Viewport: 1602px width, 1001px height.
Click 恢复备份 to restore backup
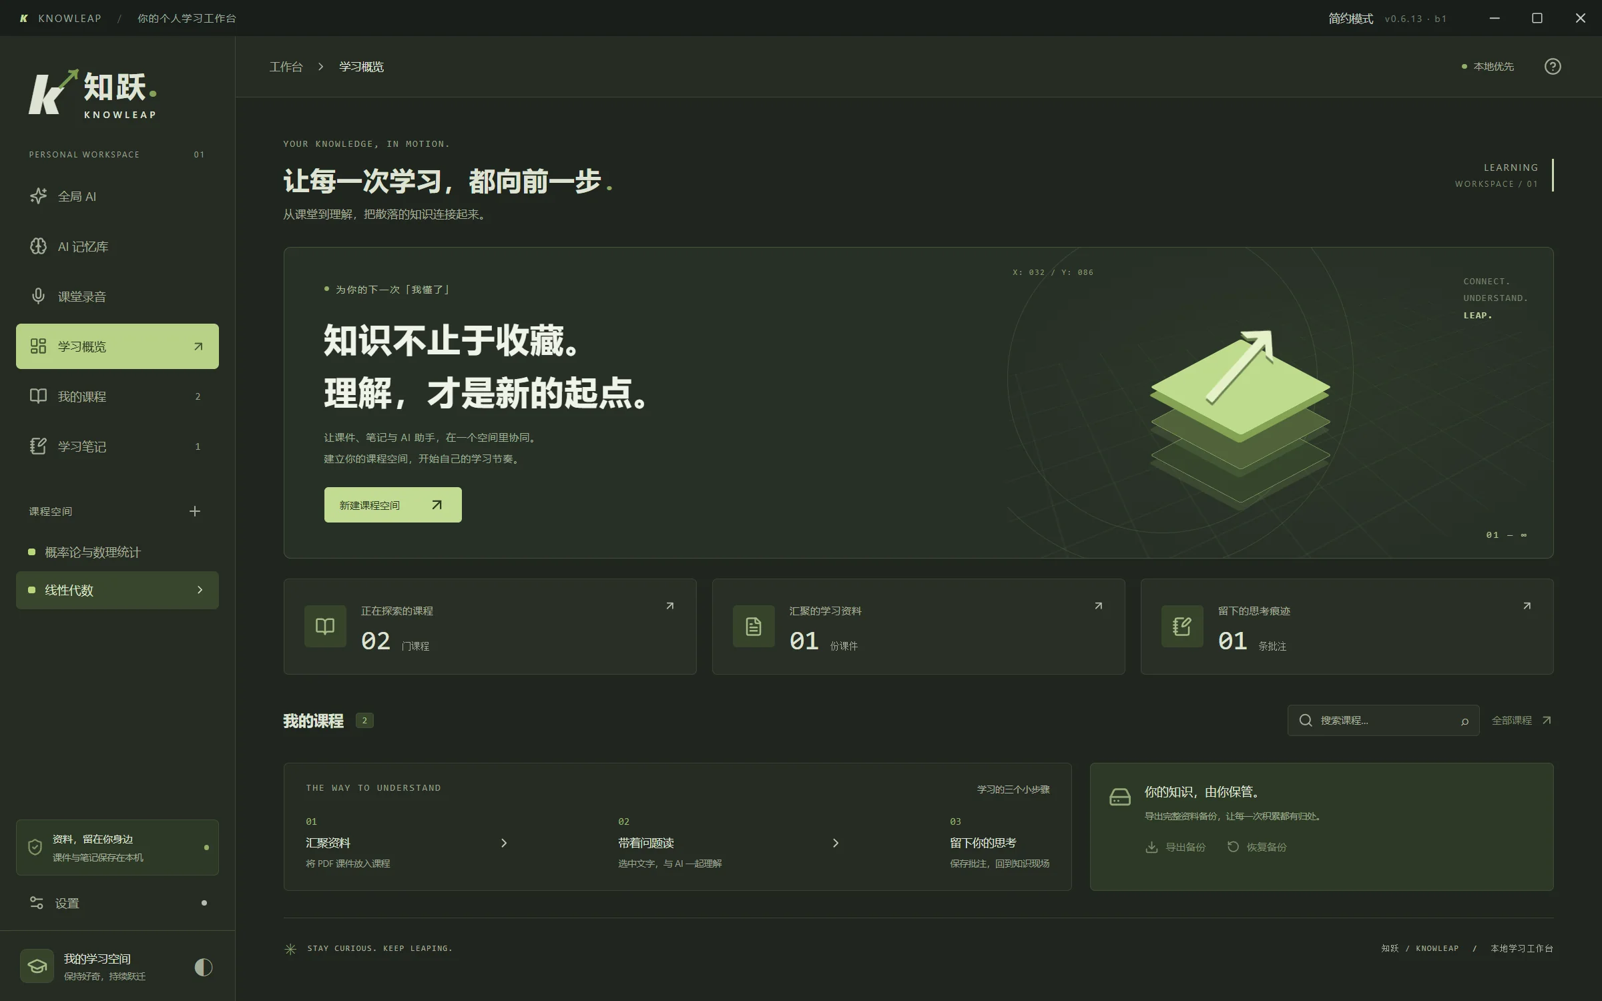point(1257,847)
